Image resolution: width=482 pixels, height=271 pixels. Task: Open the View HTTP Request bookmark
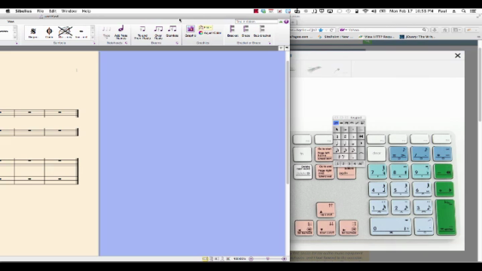[x=377, y=37]
